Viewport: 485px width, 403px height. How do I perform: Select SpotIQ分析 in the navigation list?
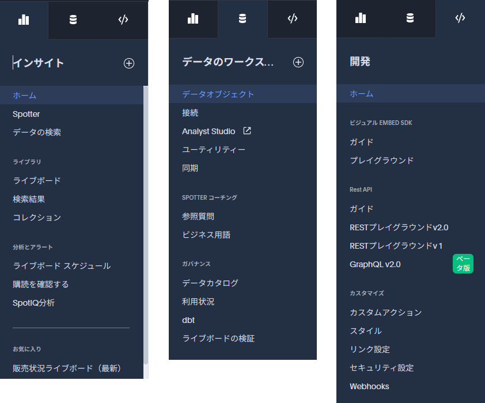pyautogui.click(x=34, y=303)
